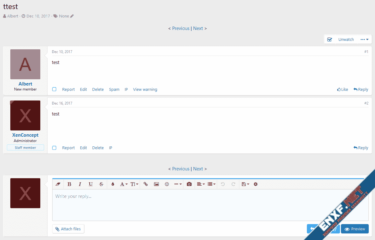Open the text color droplet picker
375x240 pixels.
click(x=113, y=184)
